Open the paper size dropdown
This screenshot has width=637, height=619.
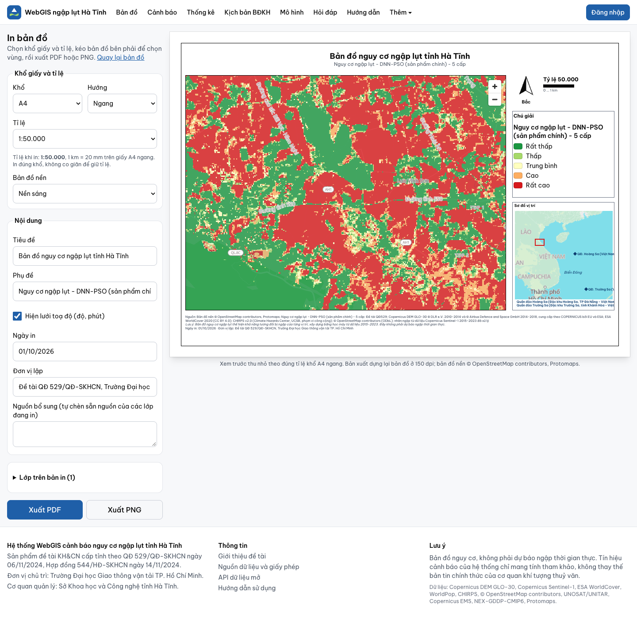pos(47,103)
